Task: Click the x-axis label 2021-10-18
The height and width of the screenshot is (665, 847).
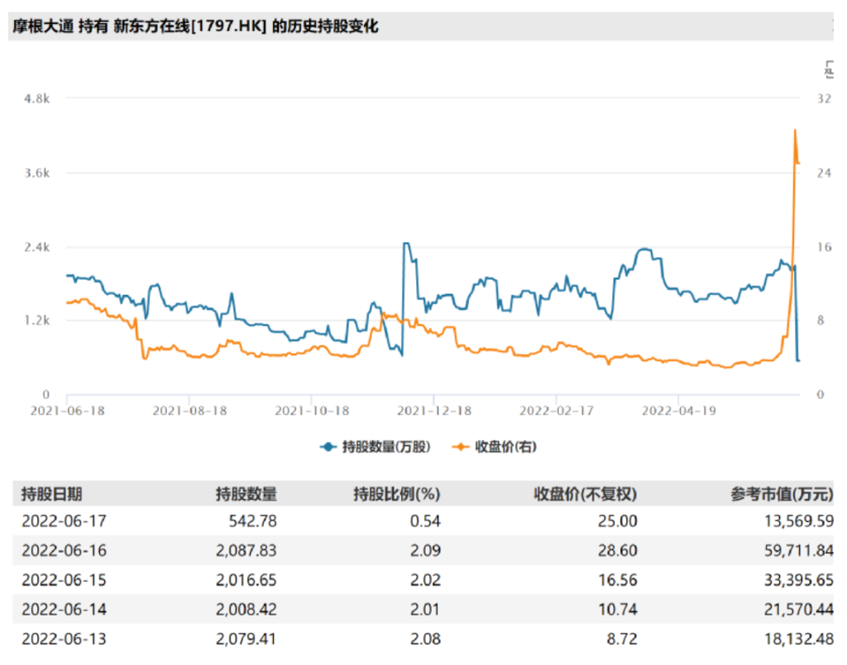Action: coord(312,411)
